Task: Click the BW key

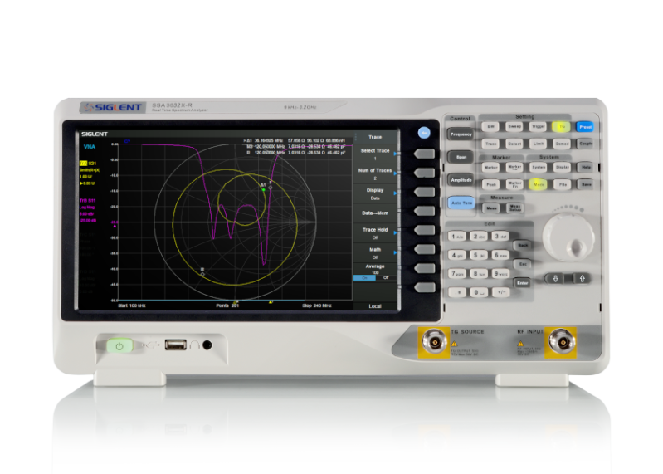Action: (490, 126)
